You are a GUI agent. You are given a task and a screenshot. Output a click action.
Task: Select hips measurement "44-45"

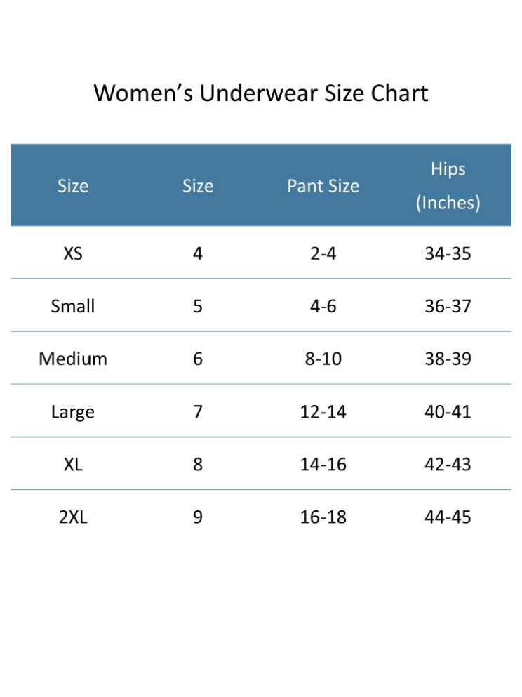click(448, 517)
